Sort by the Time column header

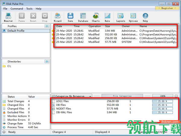[x=80, y=26]
